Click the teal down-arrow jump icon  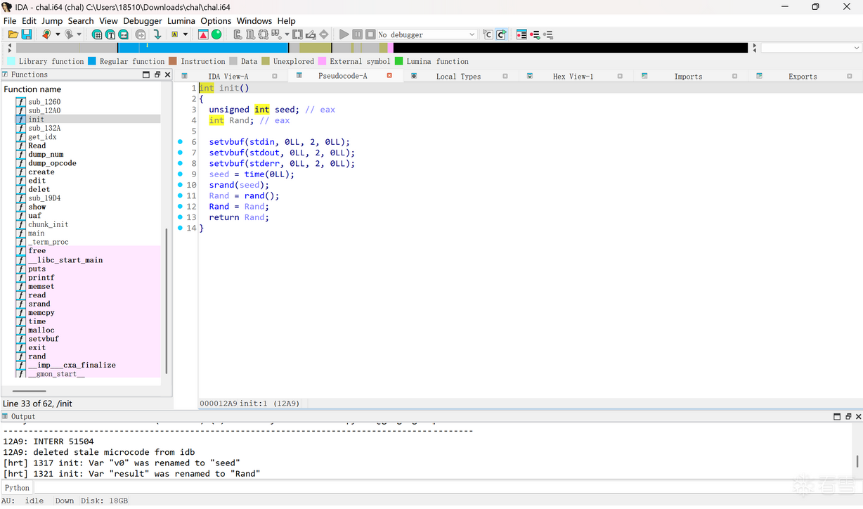pos(157,34)
